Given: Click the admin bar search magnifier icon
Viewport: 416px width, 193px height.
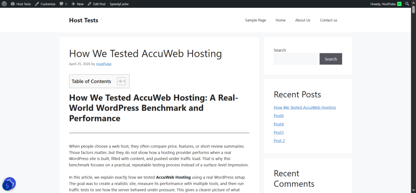Looking at the screenshot, I should click(x=407, y=4).
